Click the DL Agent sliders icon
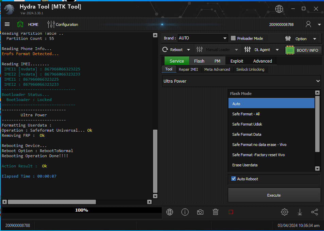The width and height of the screenshot is (324, 231). tap(248, 50)
